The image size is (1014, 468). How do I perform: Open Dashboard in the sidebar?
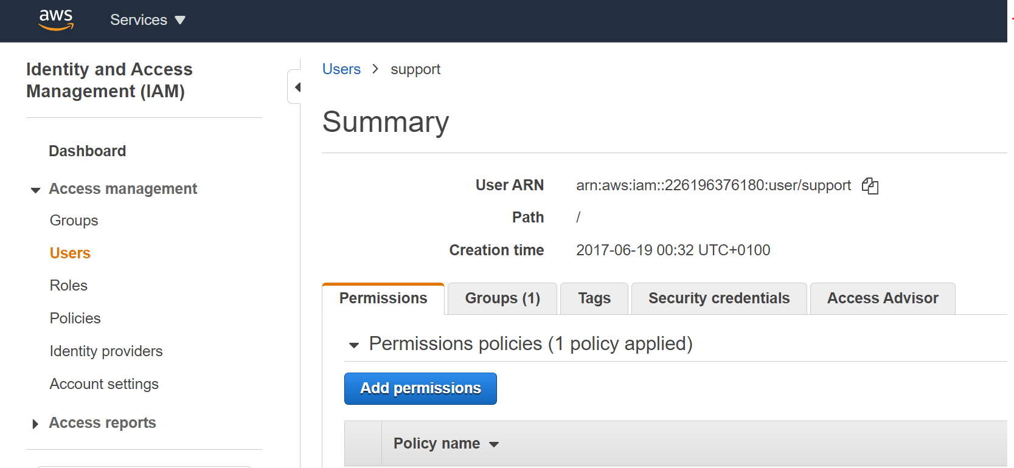click(x=87, y=151)
